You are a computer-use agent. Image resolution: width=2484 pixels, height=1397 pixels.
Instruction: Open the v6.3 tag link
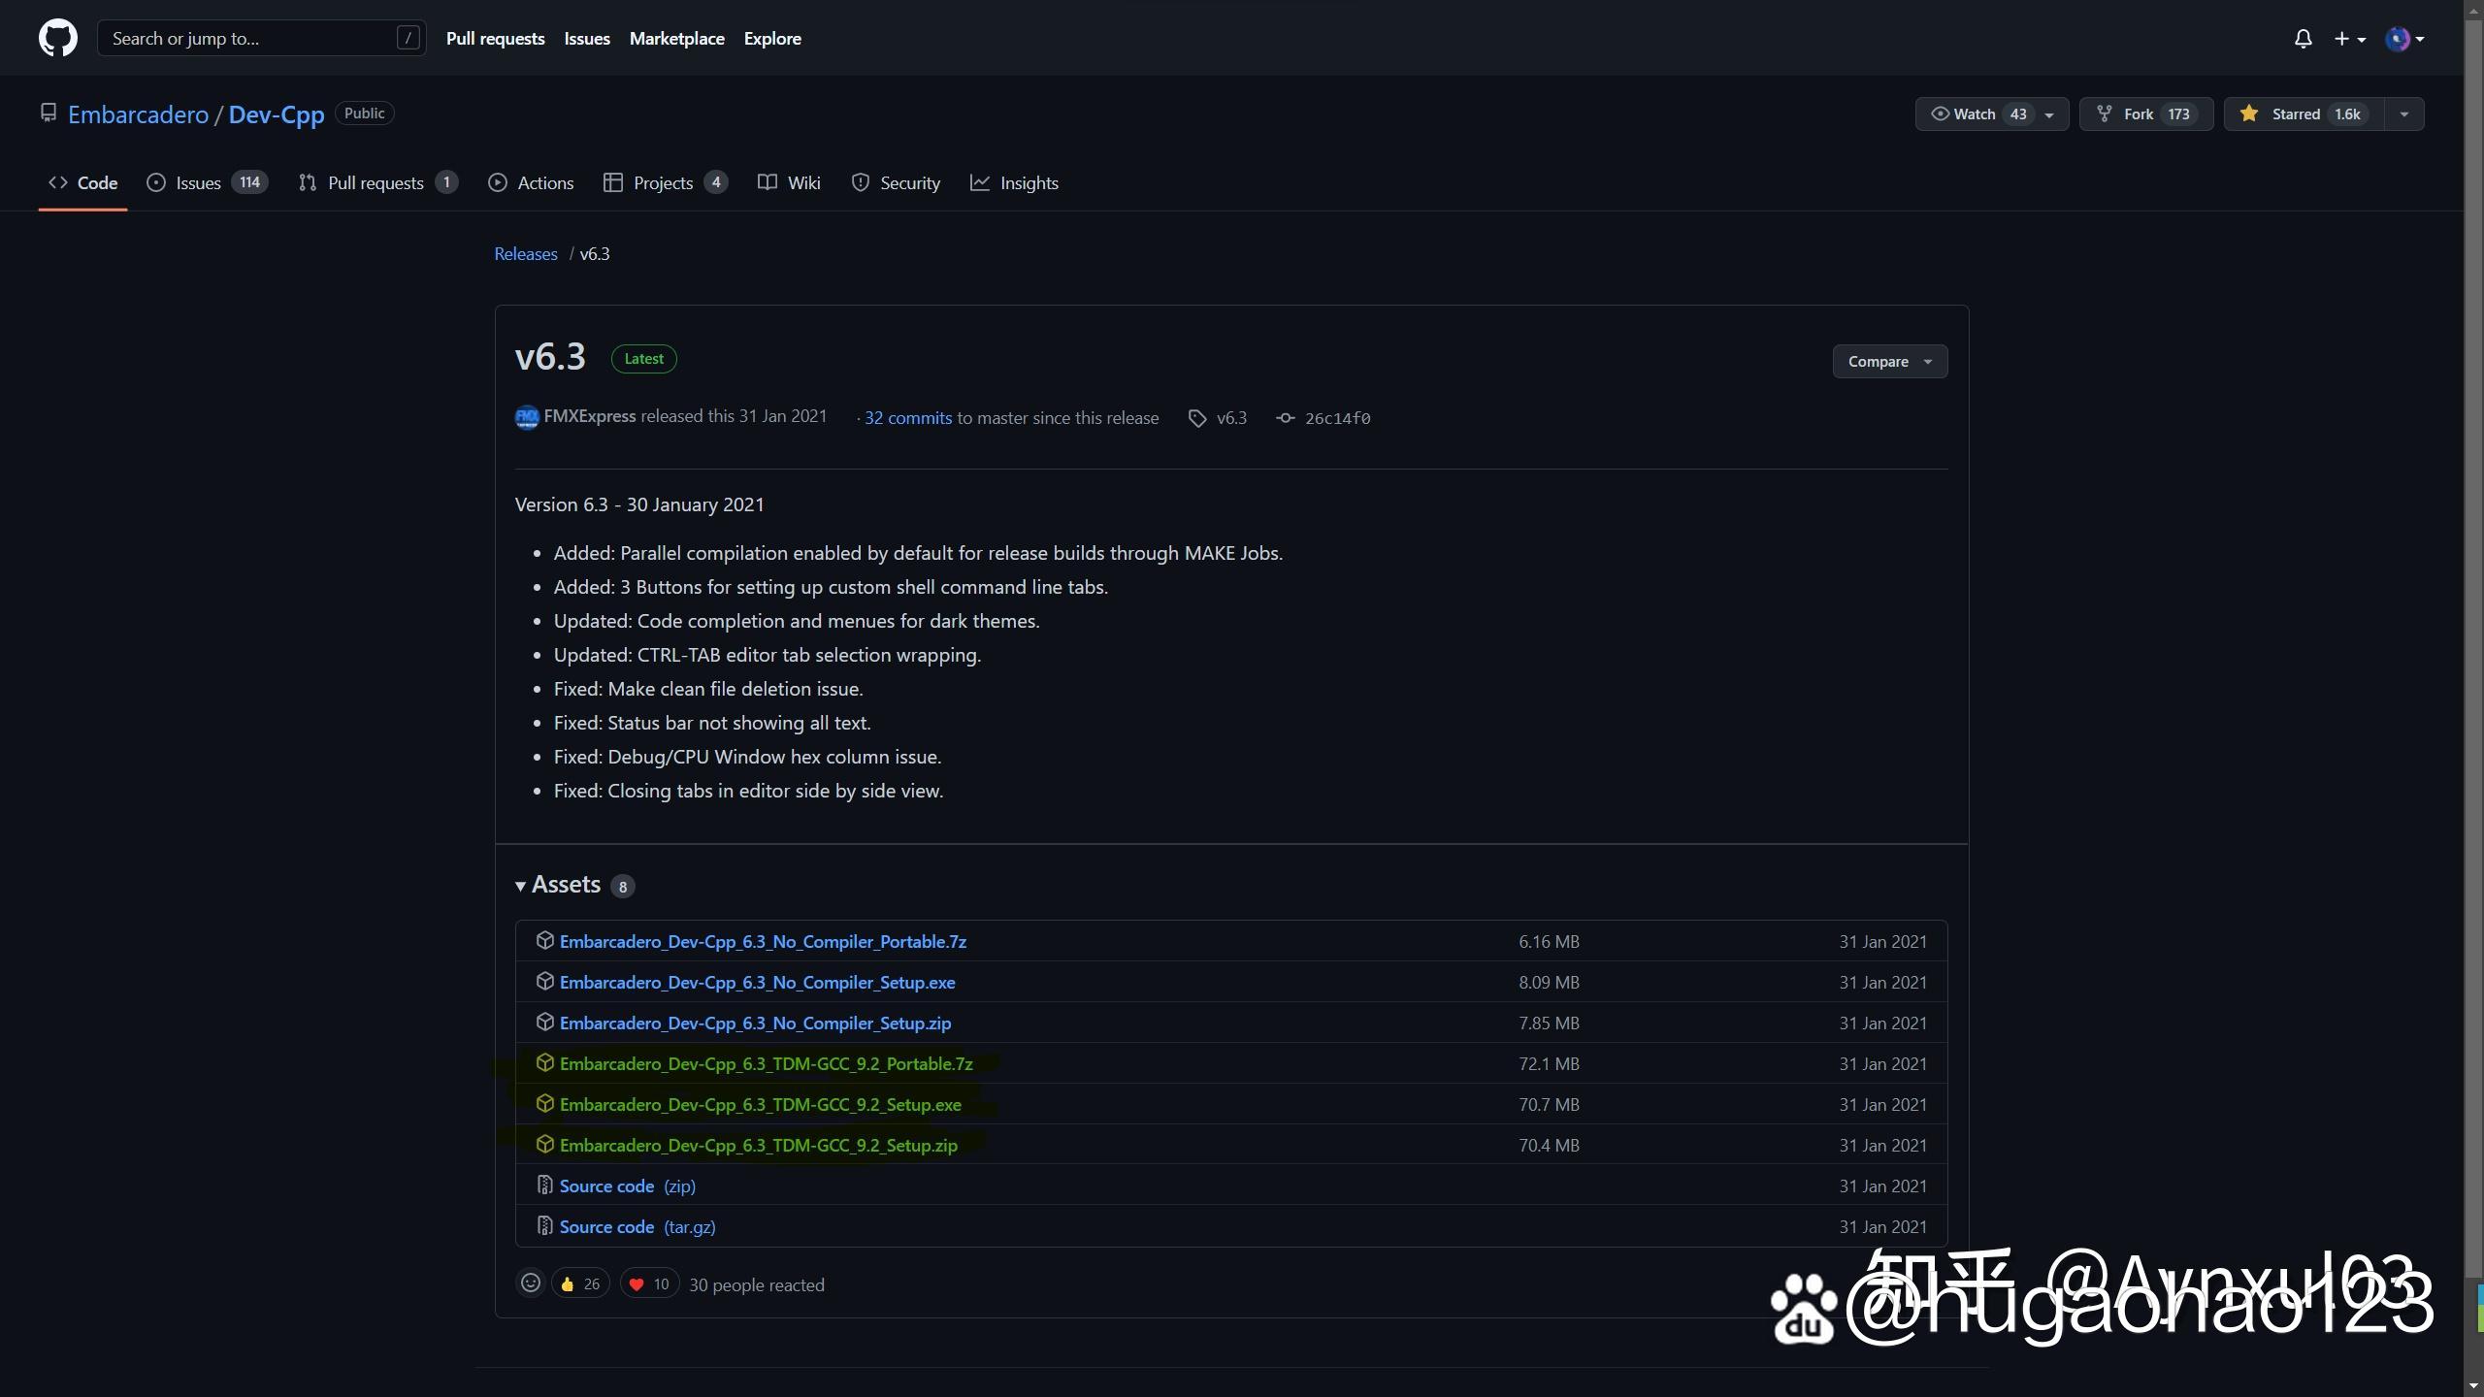point(1219,417)
